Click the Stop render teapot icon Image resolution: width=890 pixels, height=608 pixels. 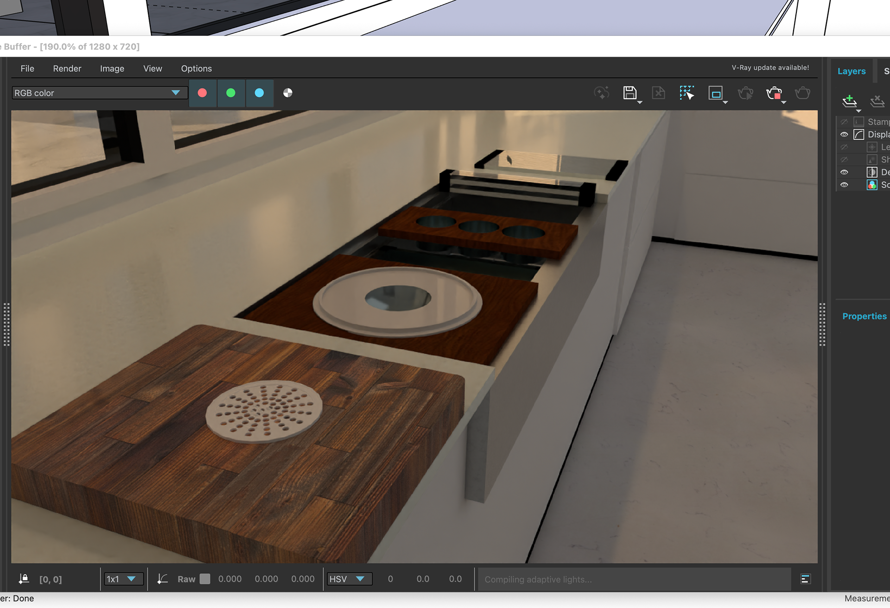(774, 93)
